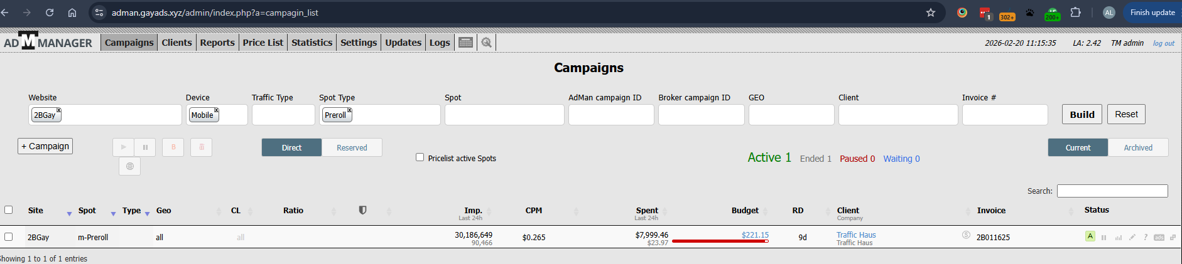Click the Build filter button

pos(1082,114)
